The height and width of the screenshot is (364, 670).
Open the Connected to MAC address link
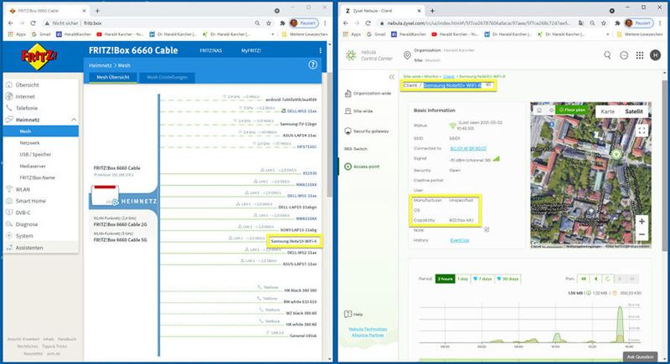(468, 148)
